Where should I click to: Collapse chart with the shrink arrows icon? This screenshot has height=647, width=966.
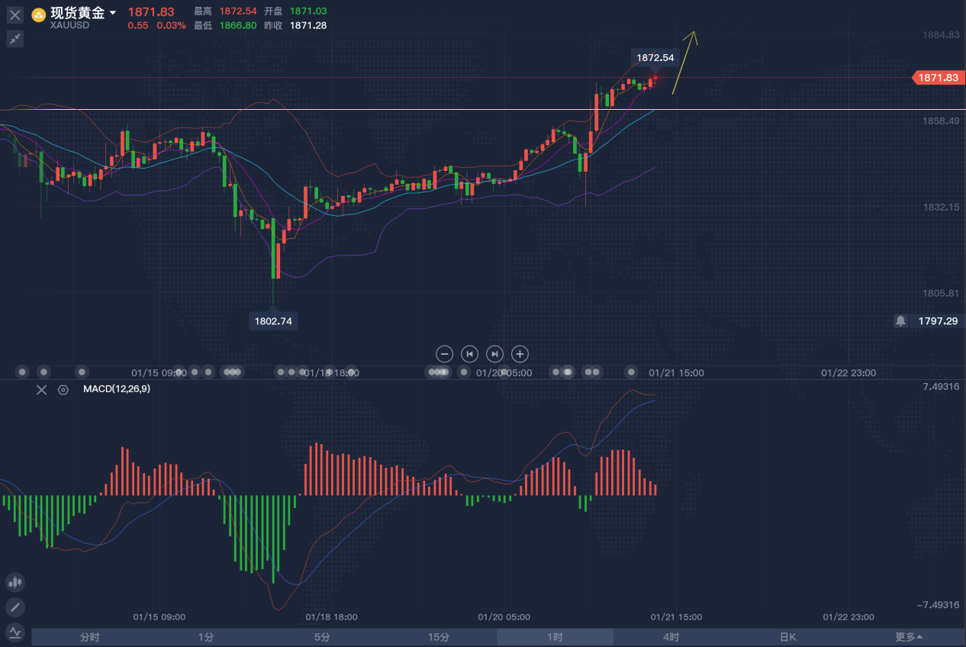(x=15, y=39)
